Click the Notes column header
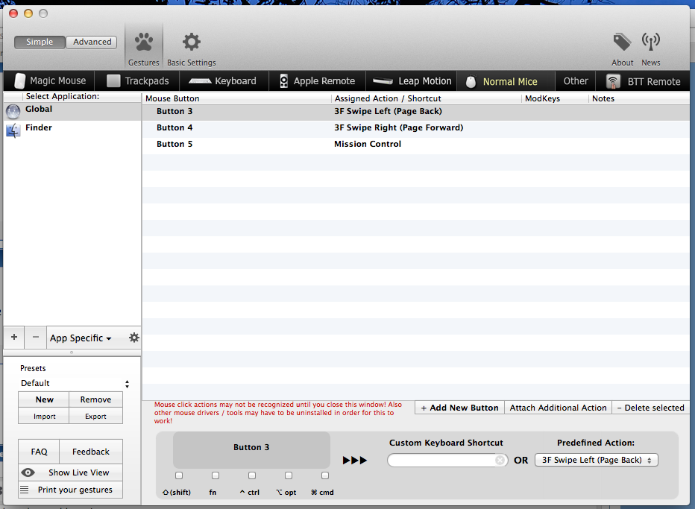Viewport: 695px width, 509px height. pos(639,98)
